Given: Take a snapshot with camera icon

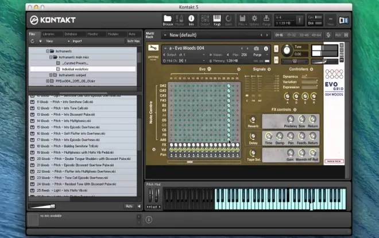Looking at the screenshot, I should click(x=256, y=49).
